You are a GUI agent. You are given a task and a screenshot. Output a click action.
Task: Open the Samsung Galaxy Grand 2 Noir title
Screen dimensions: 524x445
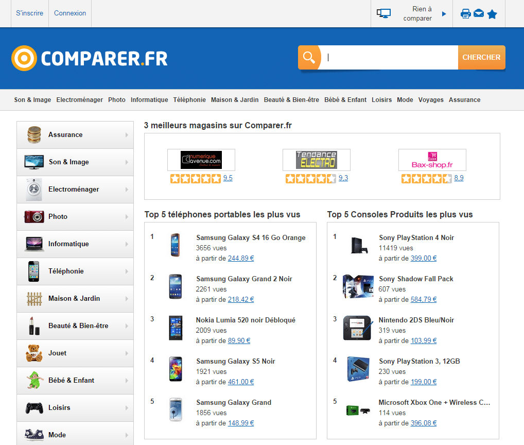tap(244, 279)
